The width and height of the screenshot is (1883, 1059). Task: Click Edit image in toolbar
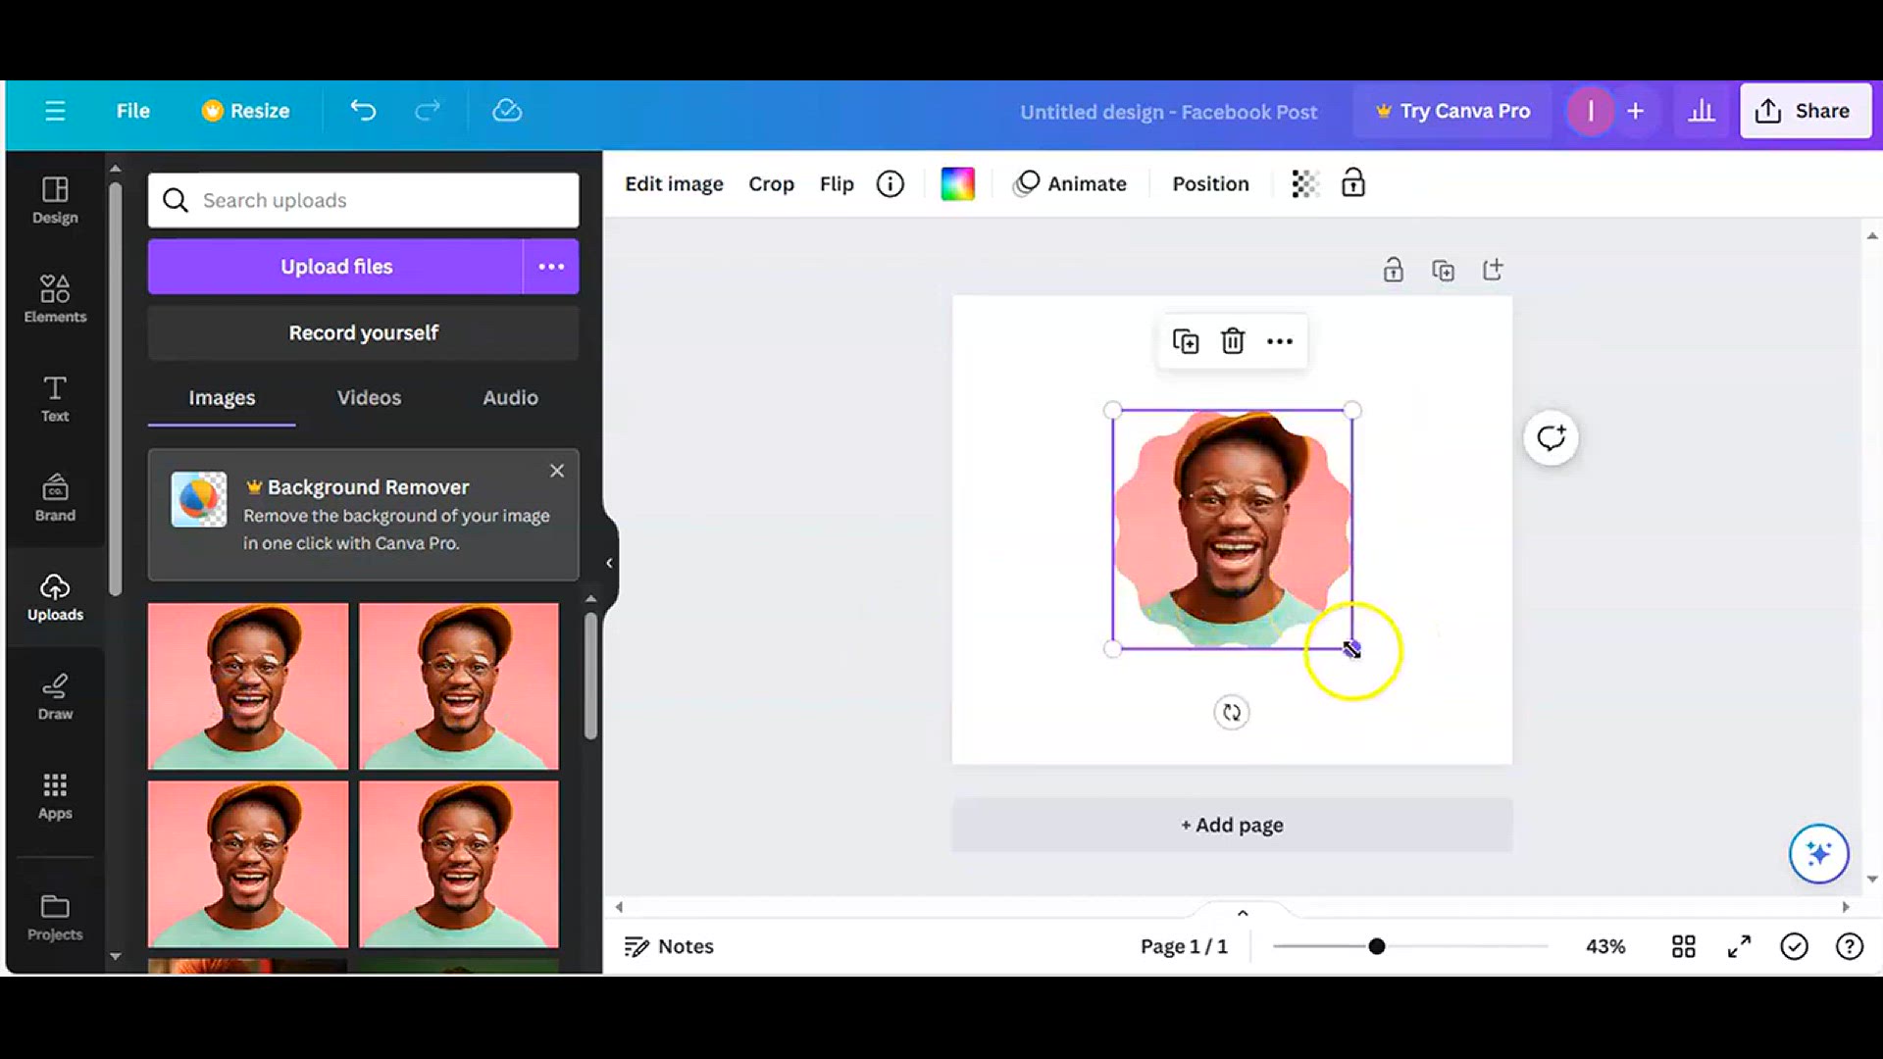674,184
